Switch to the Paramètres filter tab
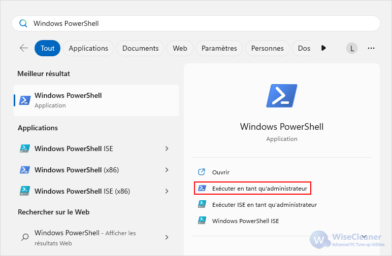The width and height of the screenshot is (392, 256). [219, 48]
